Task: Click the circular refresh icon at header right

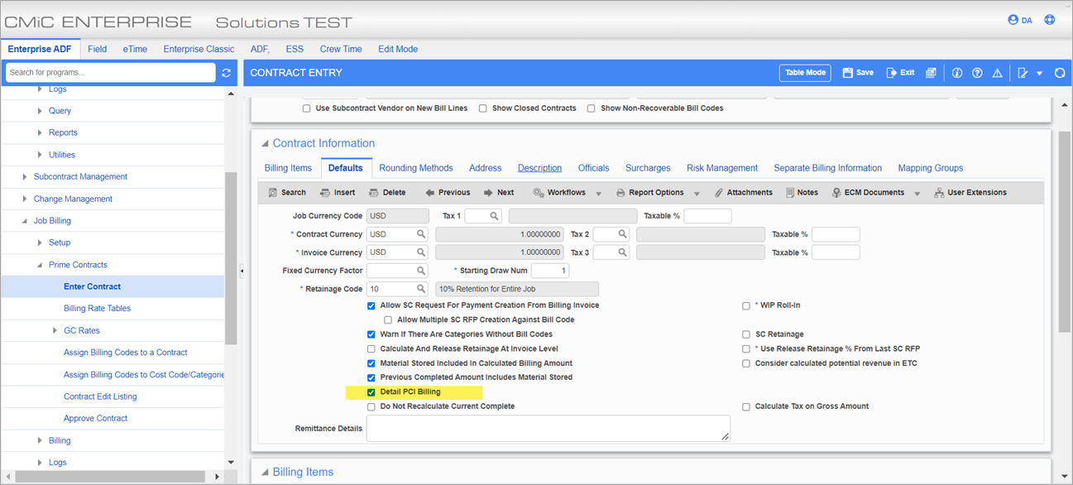Action: pos(1060,73)
